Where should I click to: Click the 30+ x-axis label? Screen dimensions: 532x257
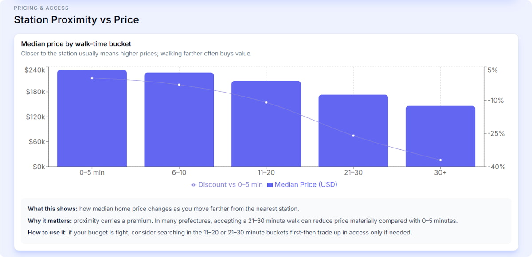(x=440, y=173)
